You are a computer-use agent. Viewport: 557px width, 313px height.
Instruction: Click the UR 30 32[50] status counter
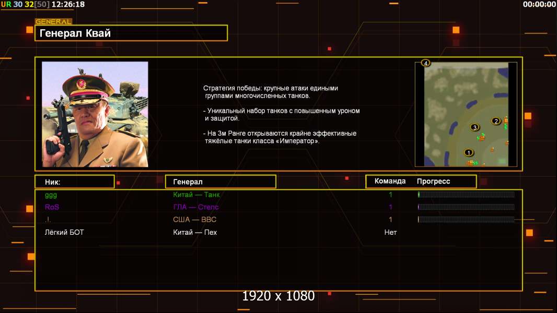pos(25,5)
